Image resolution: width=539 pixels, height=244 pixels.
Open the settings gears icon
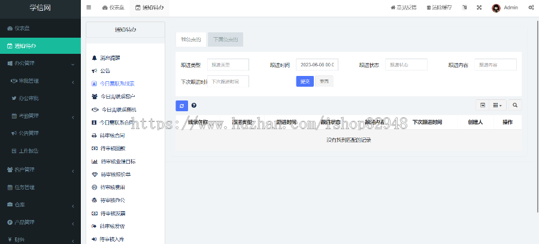tap(531, 8)
